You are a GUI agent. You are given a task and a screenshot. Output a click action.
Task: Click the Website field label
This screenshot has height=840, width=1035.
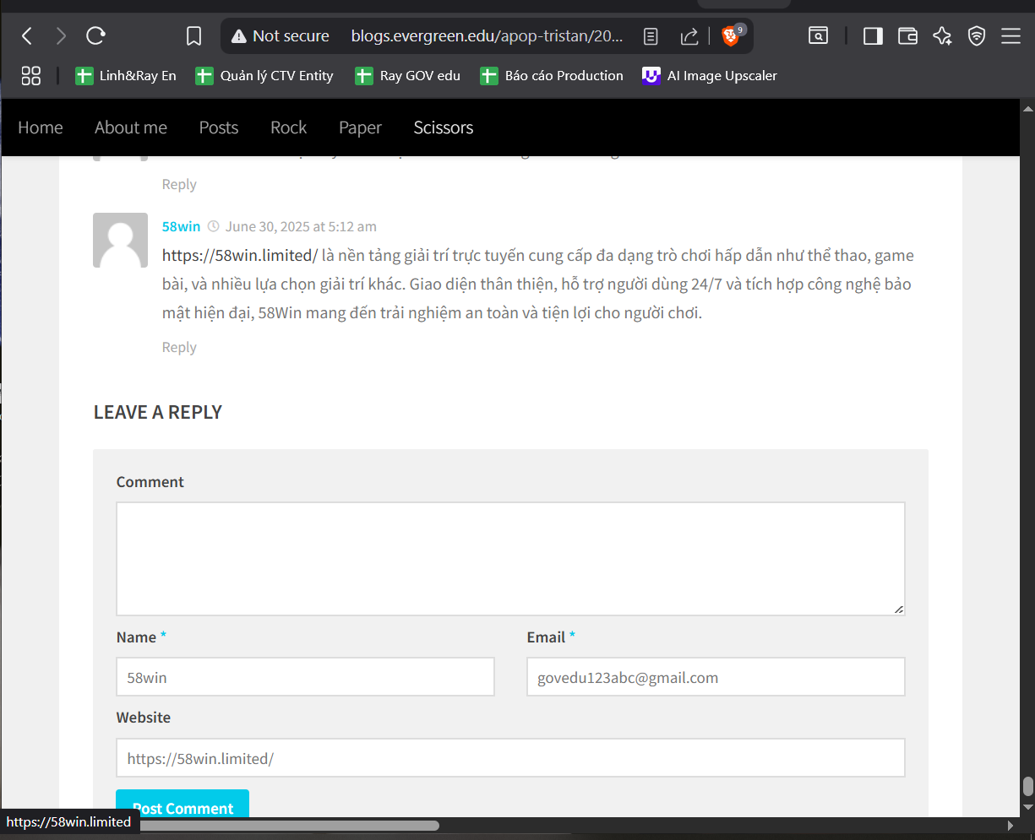(x=144, y=718)
